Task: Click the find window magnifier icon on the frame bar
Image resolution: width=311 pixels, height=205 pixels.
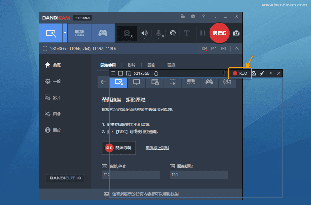Action: pyautogui.click(x=128, y=73)
